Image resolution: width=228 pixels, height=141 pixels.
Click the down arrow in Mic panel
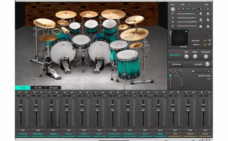195,9
